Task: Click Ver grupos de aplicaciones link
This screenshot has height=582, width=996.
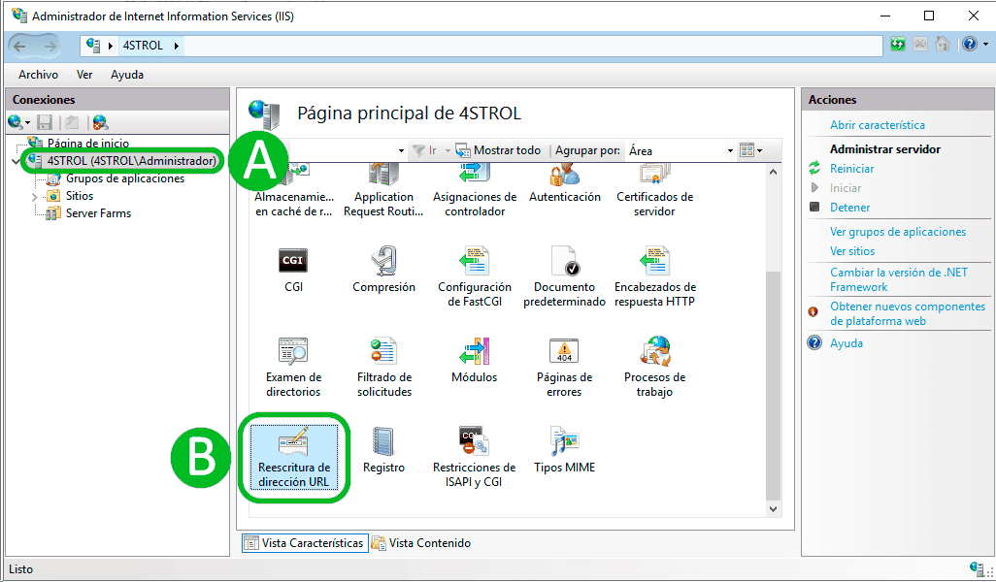Action: coord(898,232)
